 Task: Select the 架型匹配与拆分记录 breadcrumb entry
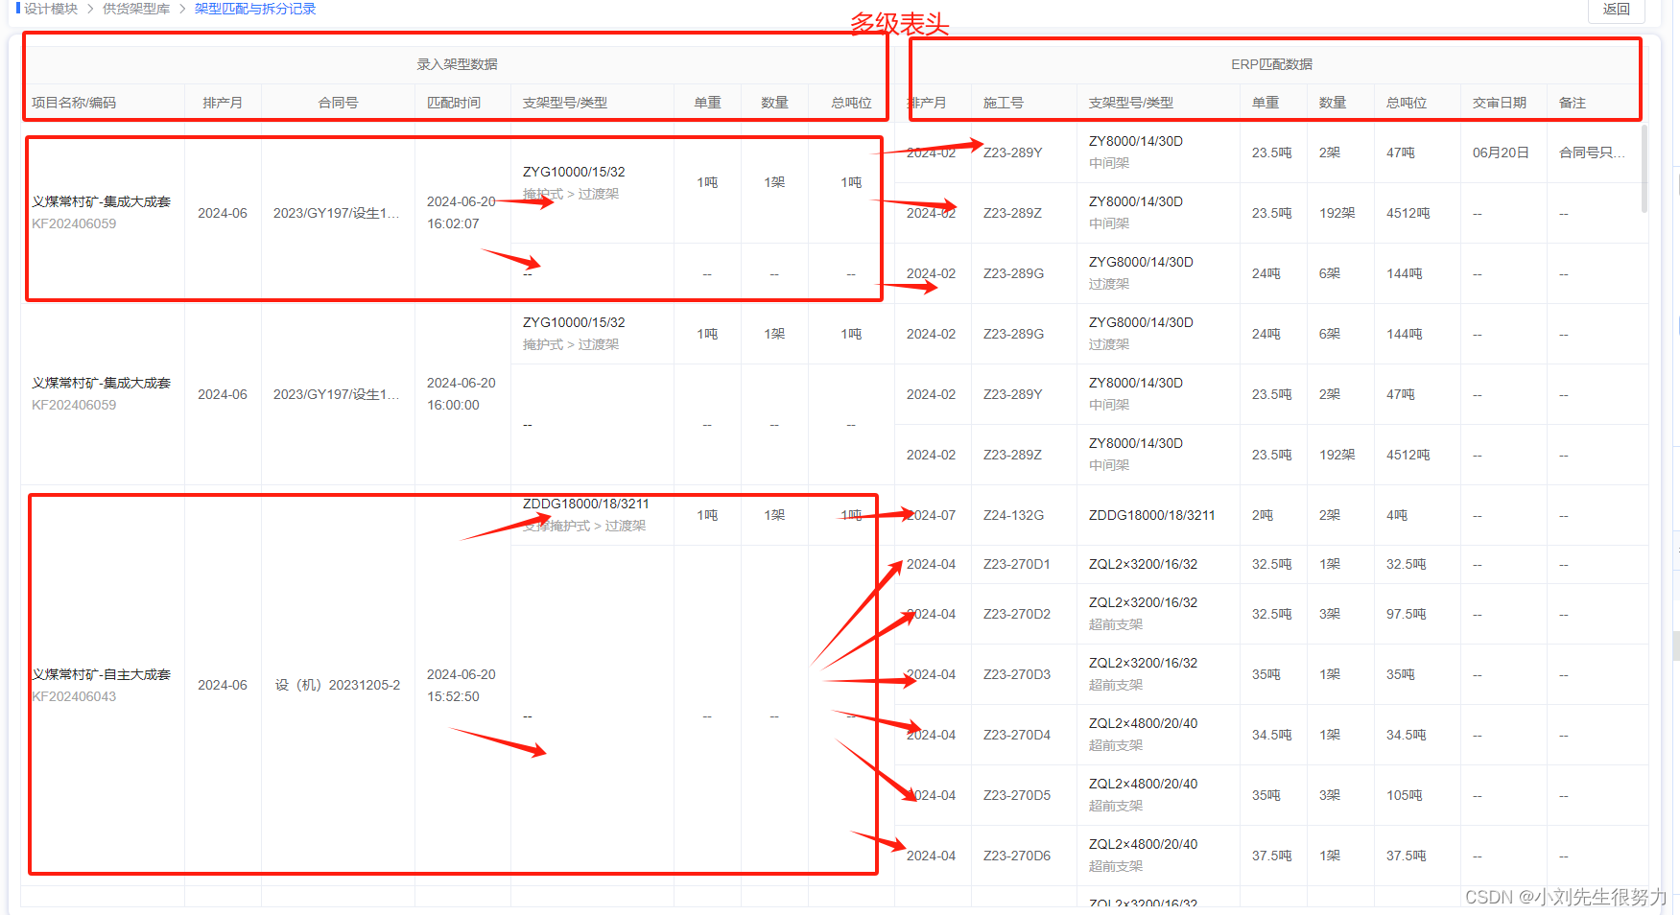coord(255,9)
